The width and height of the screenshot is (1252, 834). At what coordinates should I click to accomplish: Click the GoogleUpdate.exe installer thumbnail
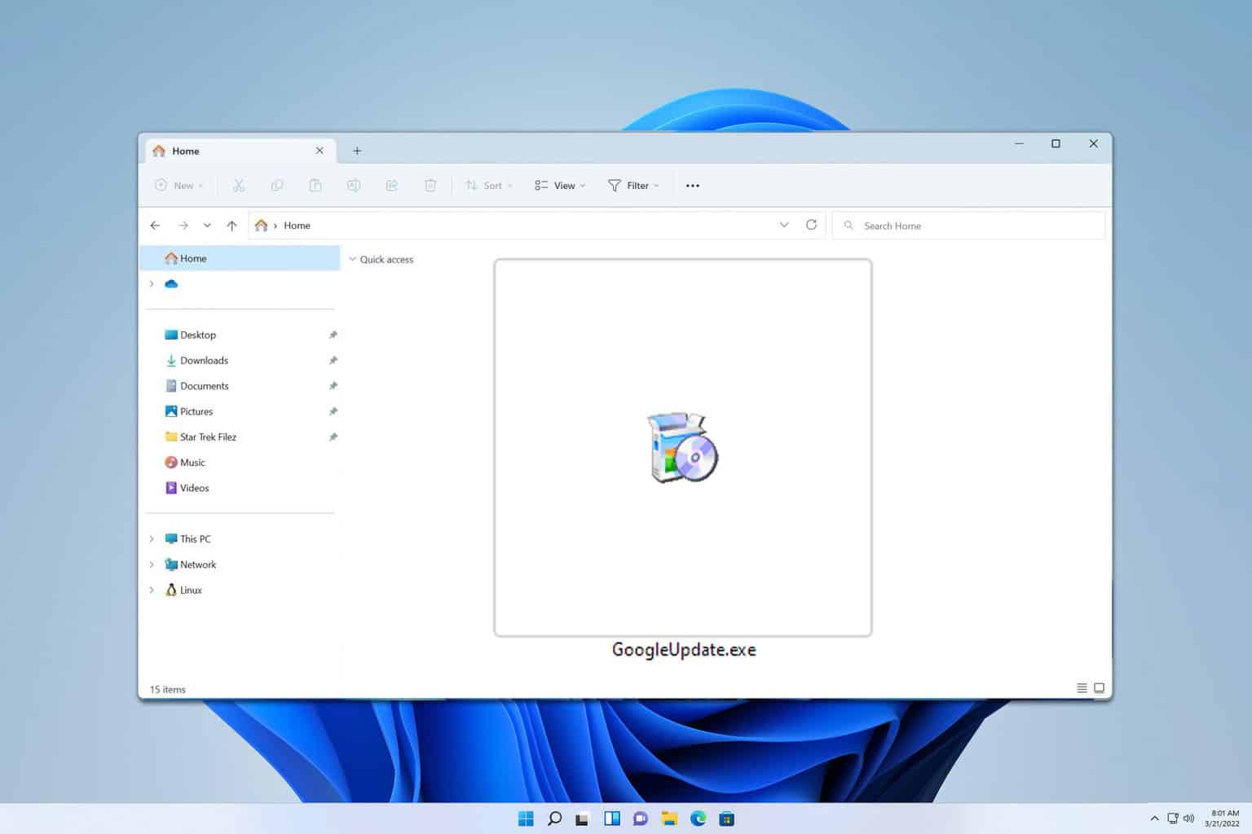tap(683, 447)
